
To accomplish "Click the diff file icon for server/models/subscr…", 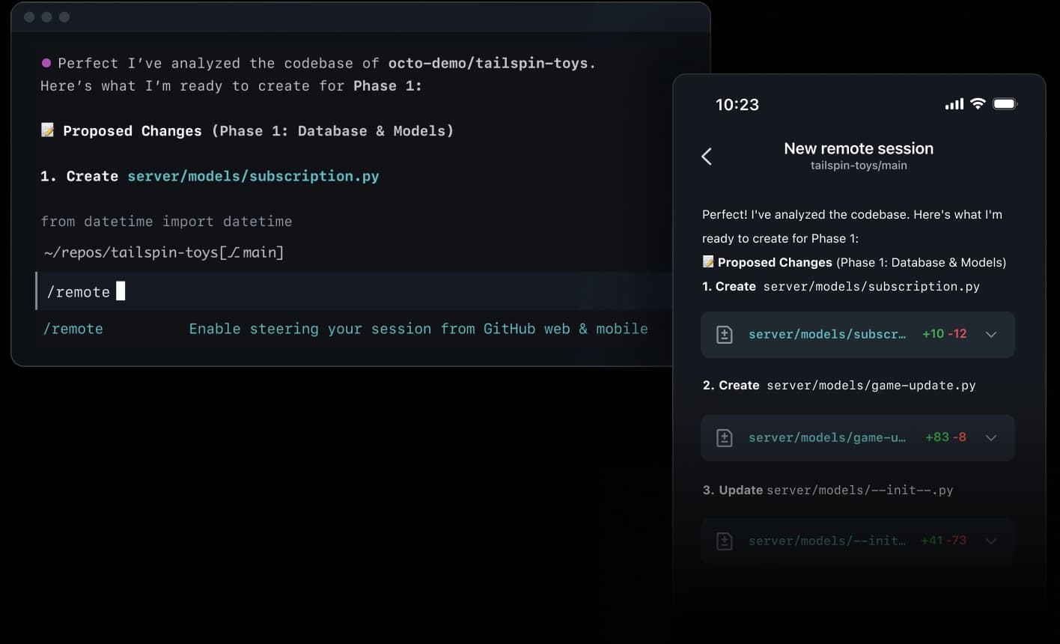I will coord(725,335).
